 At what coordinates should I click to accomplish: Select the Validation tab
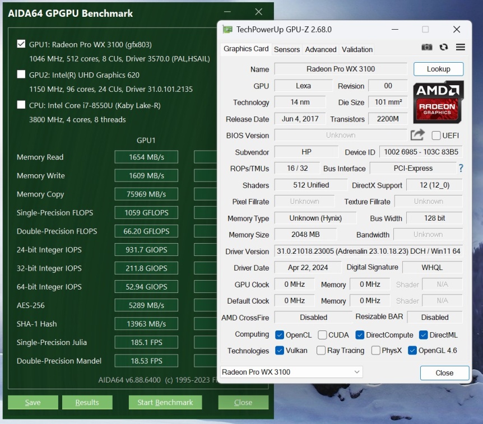pyautogui.click(x=357, y=49)
